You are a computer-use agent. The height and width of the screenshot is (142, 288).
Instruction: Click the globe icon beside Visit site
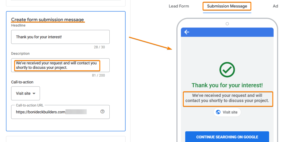pos(218,112)
